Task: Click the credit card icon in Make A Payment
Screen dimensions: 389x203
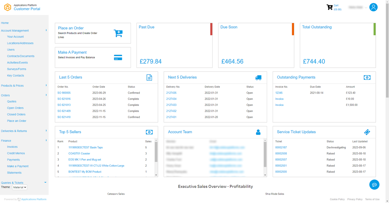Action: (x=118, y=58)
